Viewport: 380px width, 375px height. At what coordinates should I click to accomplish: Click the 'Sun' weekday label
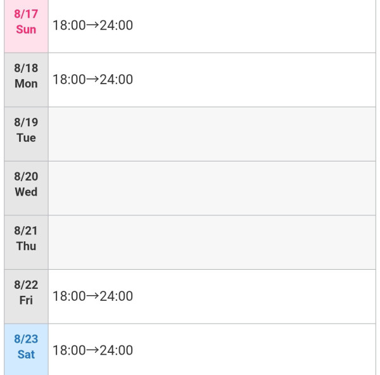[x=26, y=29]
